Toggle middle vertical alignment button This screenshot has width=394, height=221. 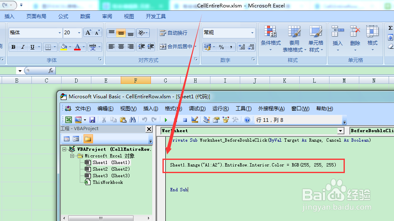point(121,33)
